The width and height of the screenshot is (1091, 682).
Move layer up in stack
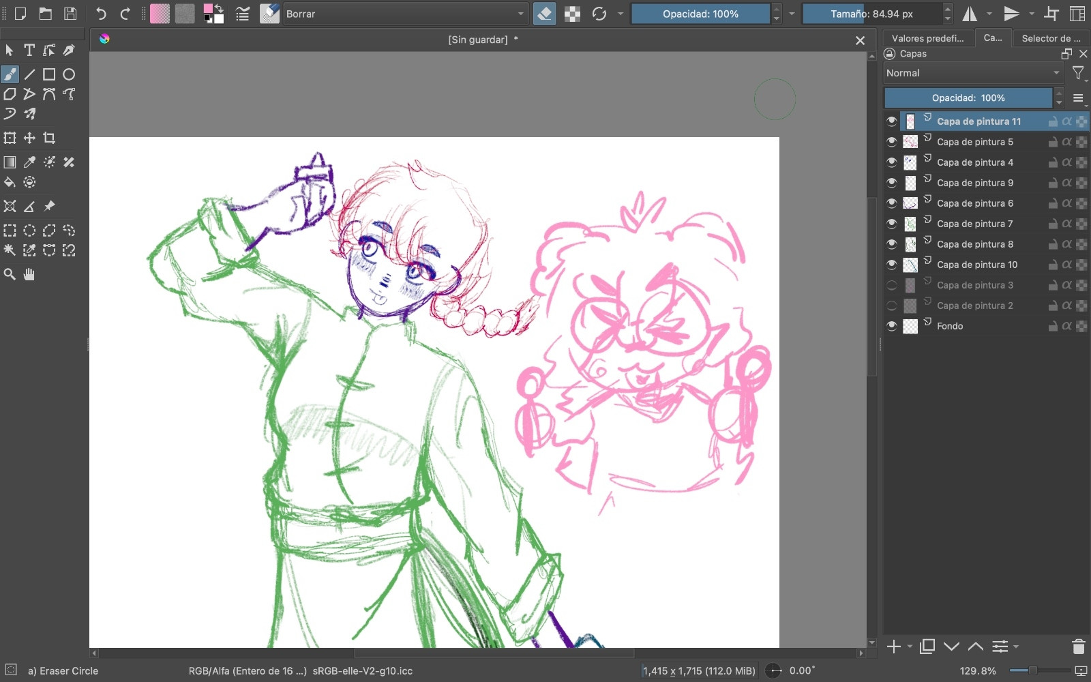[x=976, y=647]
